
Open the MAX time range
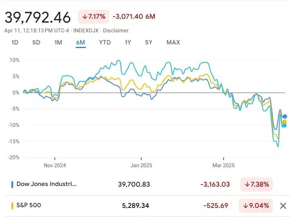tap(173, 42)
